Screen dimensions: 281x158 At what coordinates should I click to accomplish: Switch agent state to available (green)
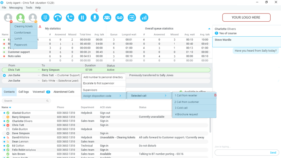(x=21, y=17)
